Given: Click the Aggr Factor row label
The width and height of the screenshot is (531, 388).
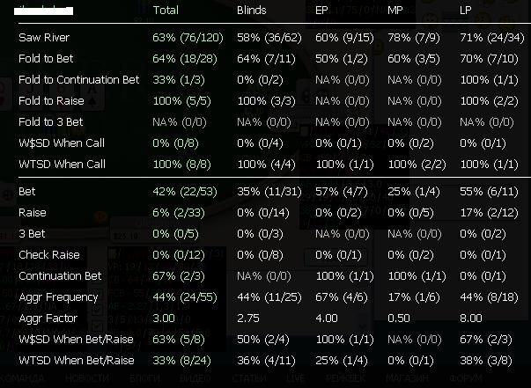Looking at the screenshot, I should point(50,318).
